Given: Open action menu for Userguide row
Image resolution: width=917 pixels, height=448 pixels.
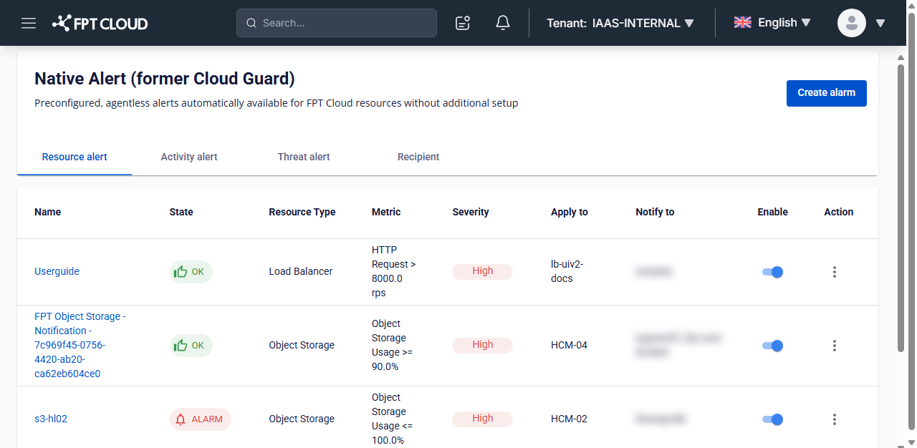Looking at the screenshot, I should click(x=835, y=272).
